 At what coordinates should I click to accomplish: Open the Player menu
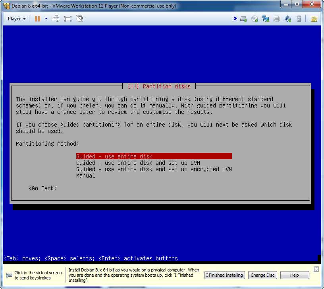click(x=17, y=19)
